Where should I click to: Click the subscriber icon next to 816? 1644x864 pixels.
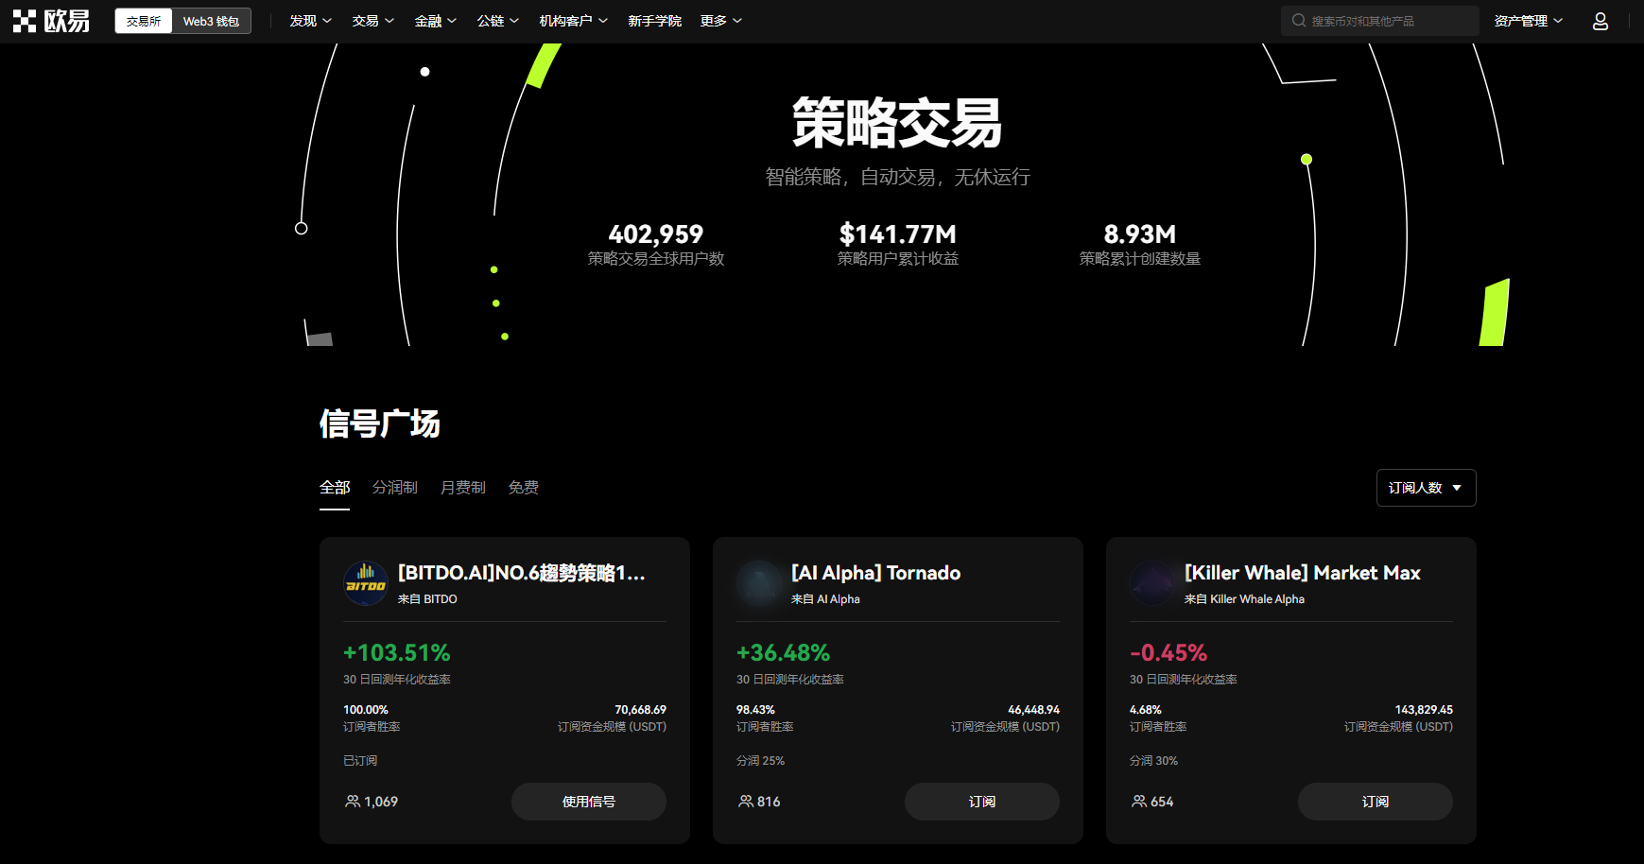coord(744,801)
